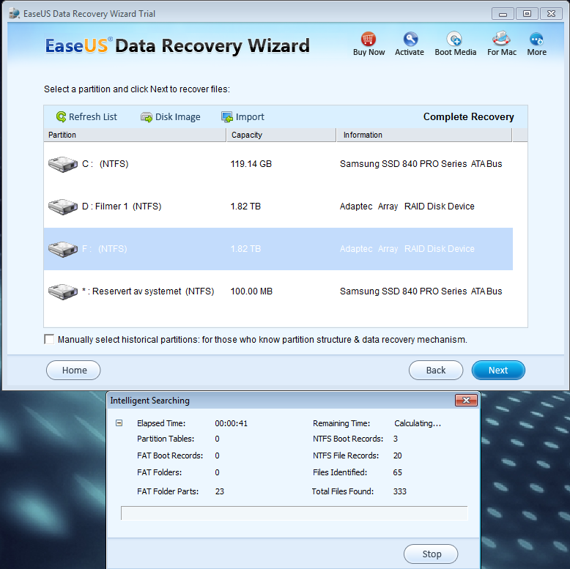The height and width of the screenshot is (569, 570).
Task: Click the Disk Image icon
Action: 147,117
